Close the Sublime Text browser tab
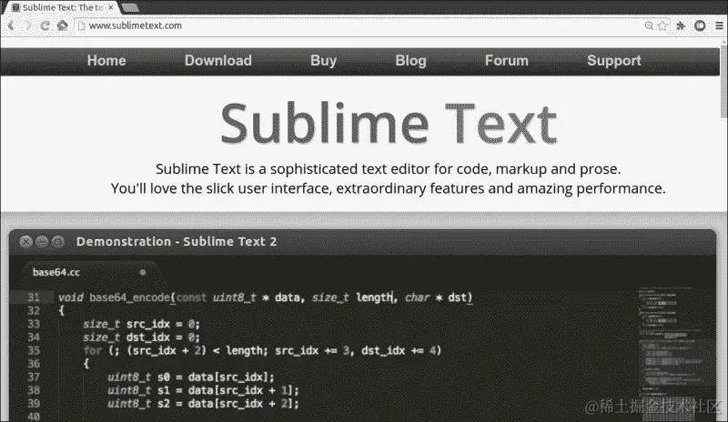728x422 pixels. 110,7
